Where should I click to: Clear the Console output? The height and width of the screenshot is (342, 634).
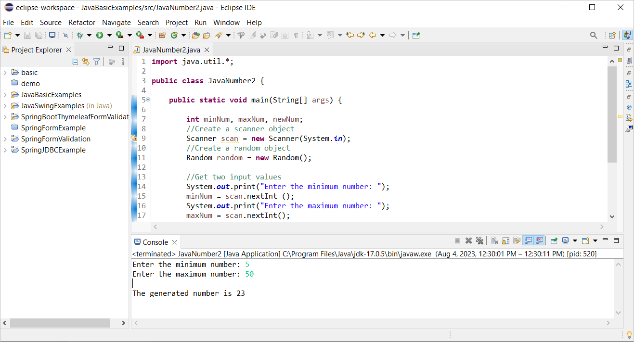tap(494, 241)
